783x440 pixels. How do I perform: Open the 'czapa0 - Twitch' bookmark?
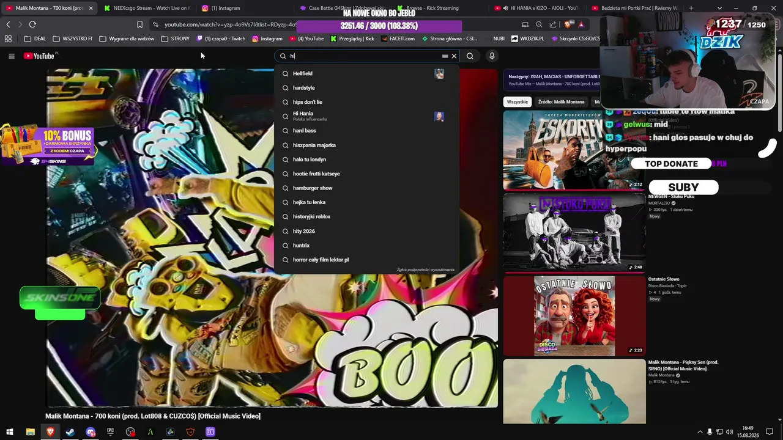coord(221,38)
